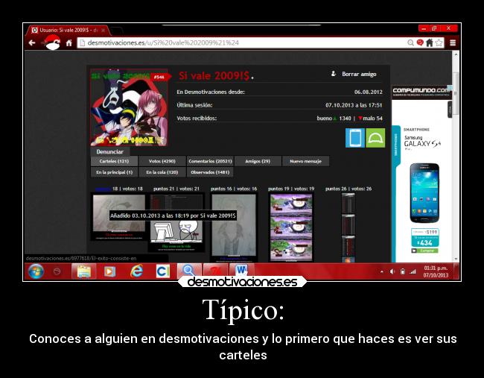Go to the browser home page icon
This screenshot has height=378, width=484.
click(69, 42)
